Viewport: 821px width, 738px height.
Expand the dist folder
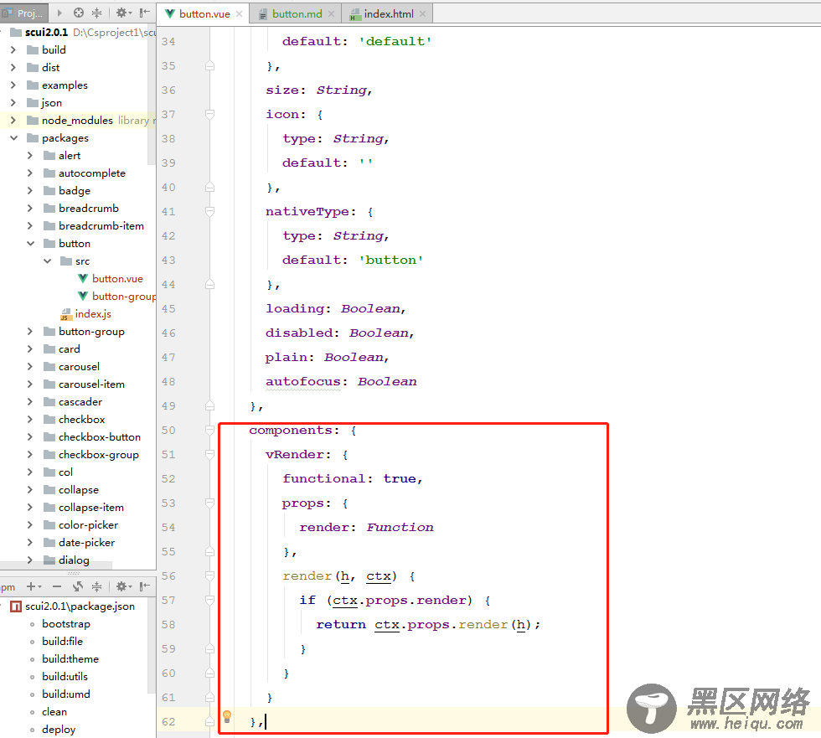pos(13,68)
